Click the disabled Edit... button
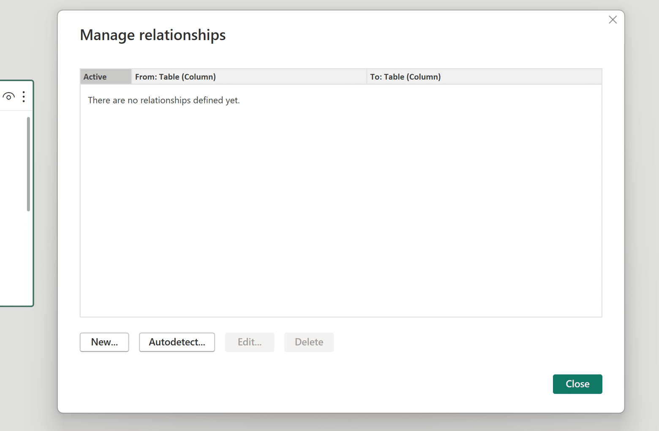 [249, 342]
